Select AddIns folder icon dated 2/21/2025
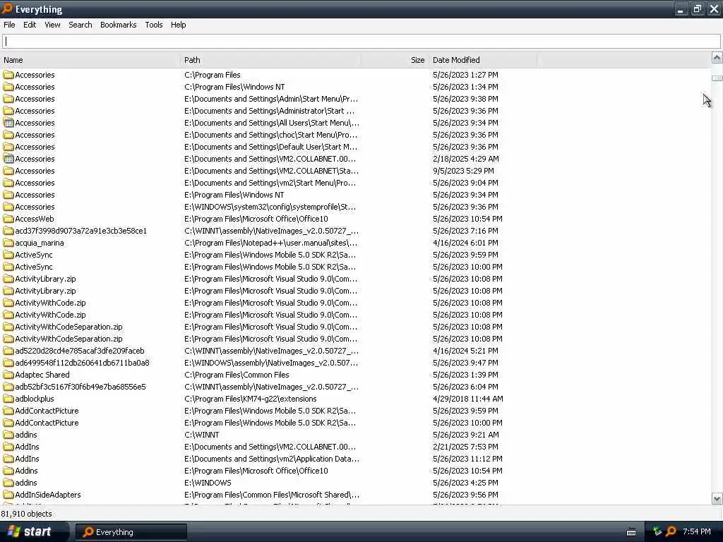The width and height of the screenshot is (723, 542). 8,447
